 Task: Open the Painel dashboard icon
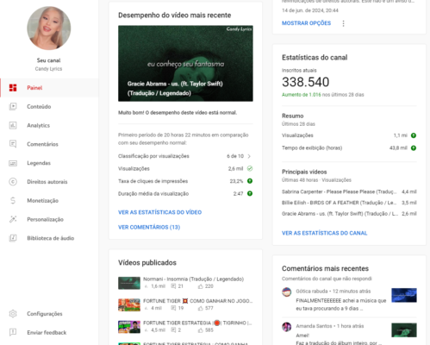tap(13, 88)
